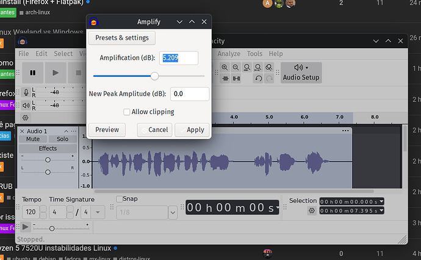
Task: Click the Pause button in Audacity
Action: [x=33, y=73]
